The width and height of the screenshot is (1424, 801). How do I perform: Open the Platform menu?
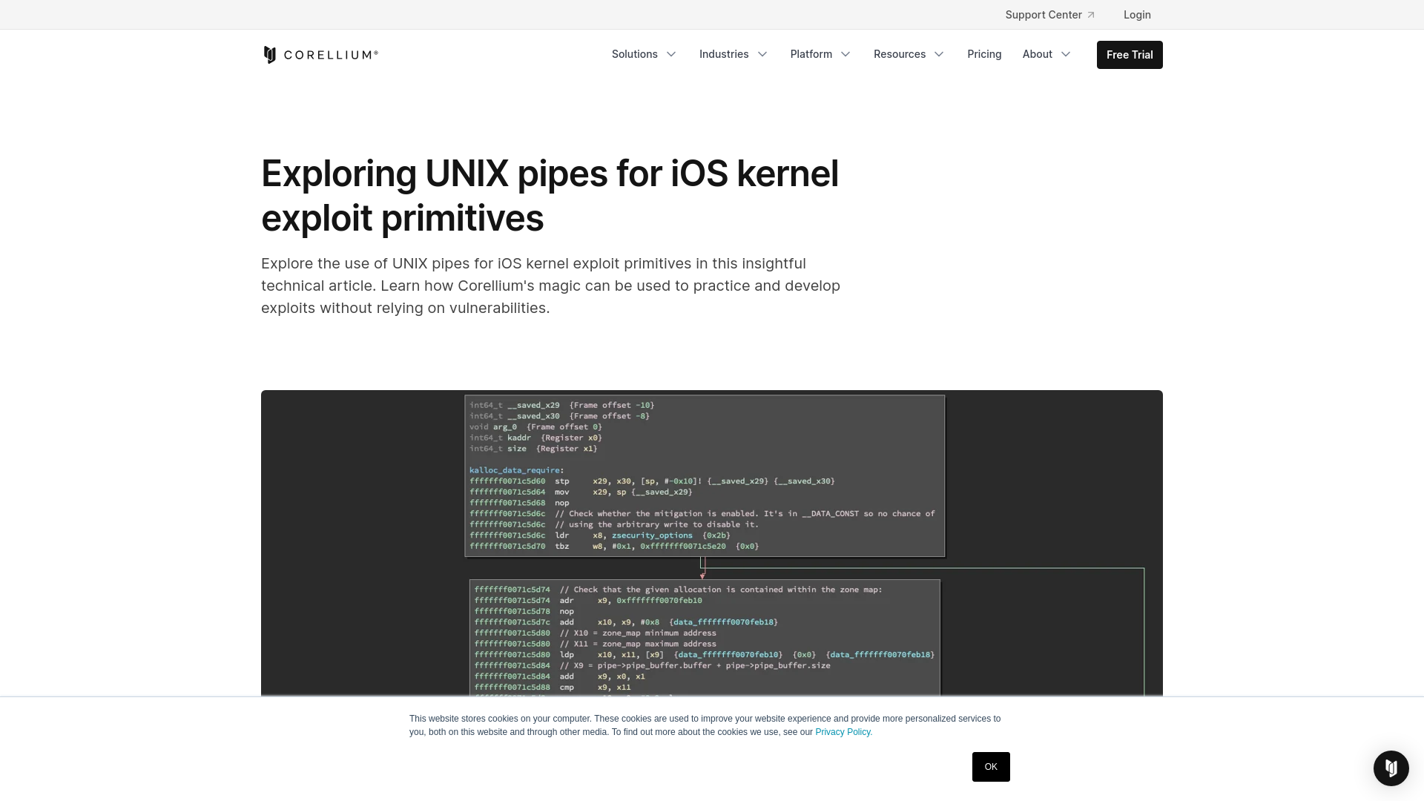820,54
